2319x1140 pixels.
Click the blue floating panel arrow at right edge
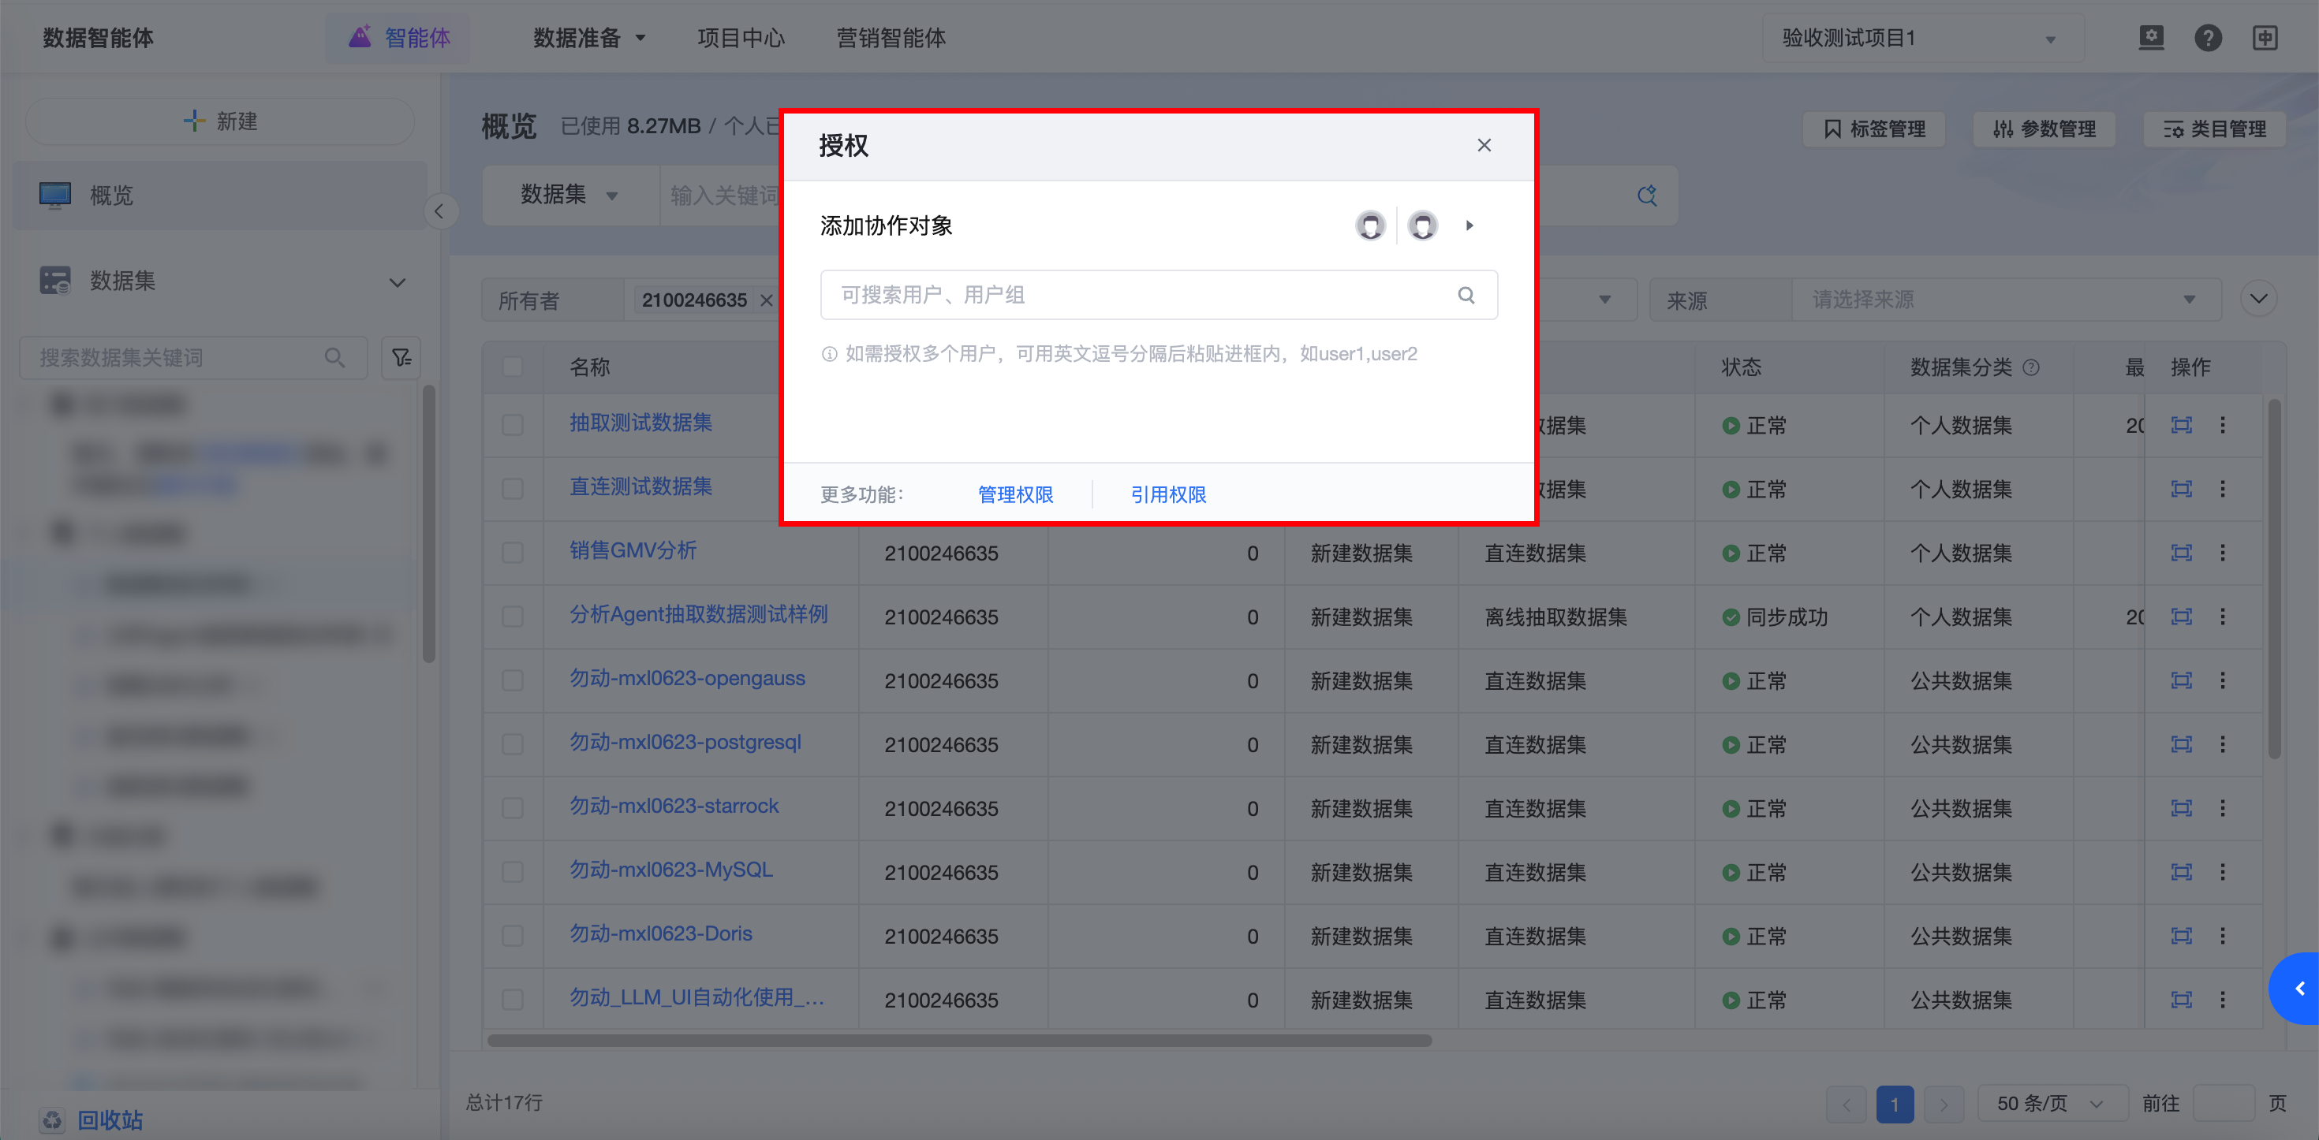[x=2299, y=989]
